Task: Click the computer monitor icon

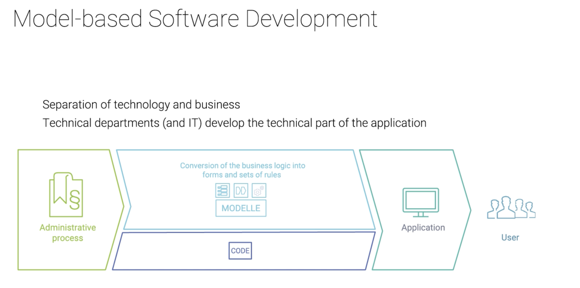Action: [420, 202]
